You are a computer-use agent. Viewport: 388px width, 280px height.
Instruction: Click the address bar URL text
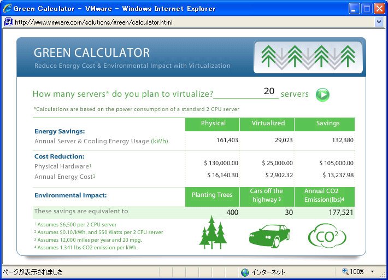pyautogui.click(x=93, y=22)
